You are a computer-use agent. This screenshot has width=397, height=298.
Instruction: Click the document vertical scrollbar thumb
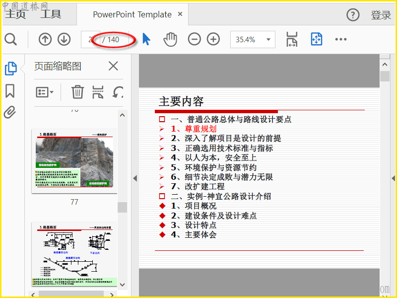[385, 76]
